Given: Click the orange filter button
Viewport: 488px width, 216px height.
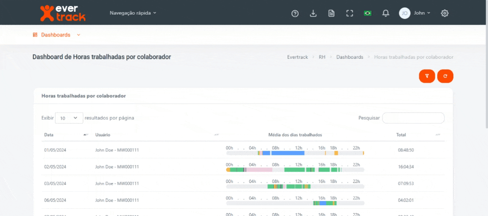Looking at the screenshot, I should click(x=427, y=76).
